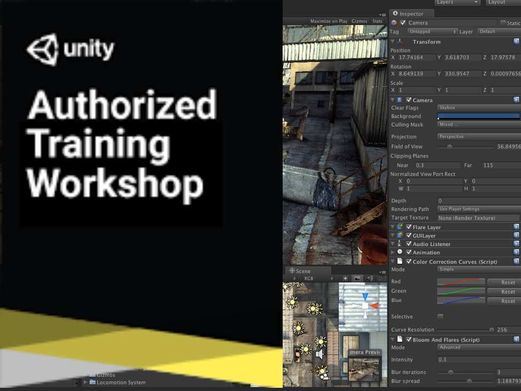Open the Game view panel options menu
521x391 pixels.
[x=383, y=14]
